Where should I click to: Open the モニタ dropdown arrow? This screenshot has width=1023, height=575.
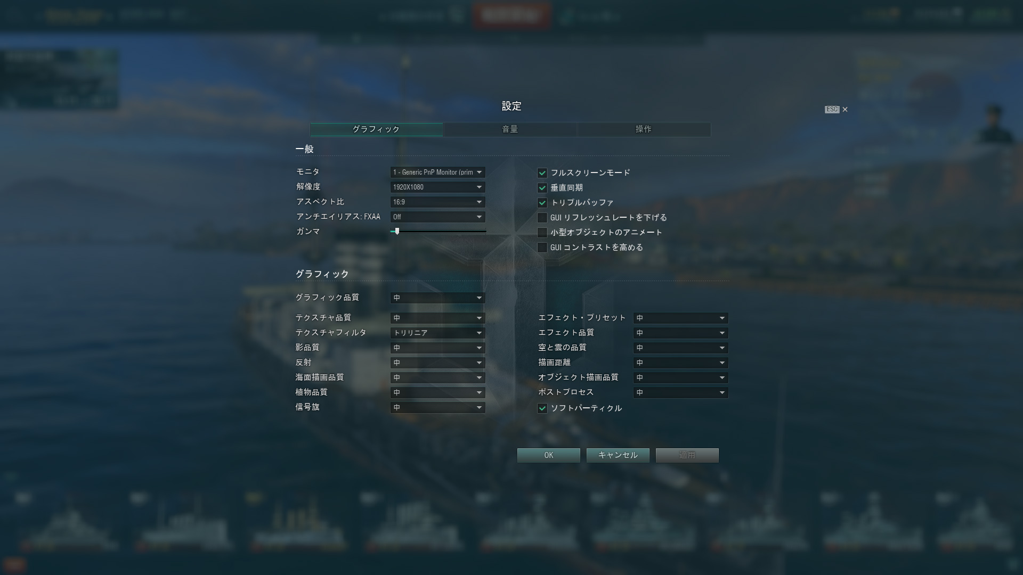[479, 172]
